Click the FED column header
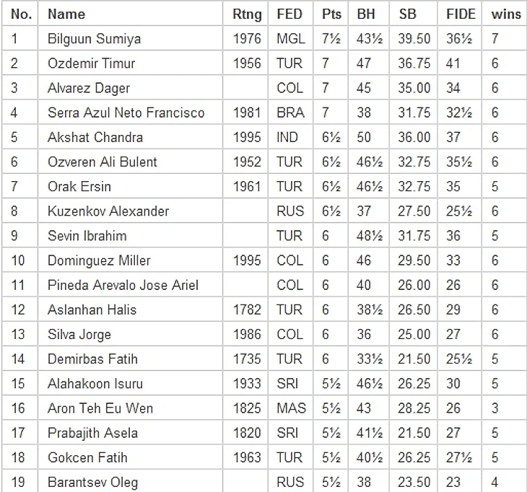Viewport: 527px width, 492px height. [289, 14]
